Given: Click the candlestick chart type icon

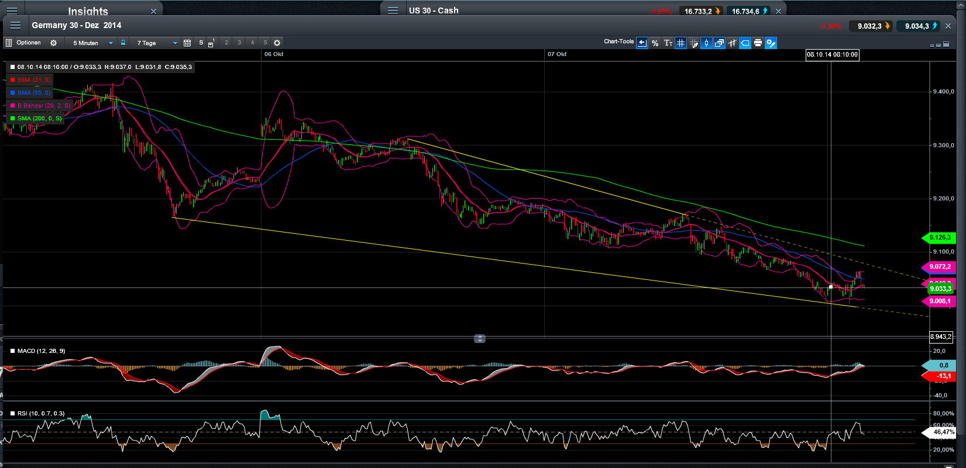Looking at the screenshot, I should coord(706,43).
